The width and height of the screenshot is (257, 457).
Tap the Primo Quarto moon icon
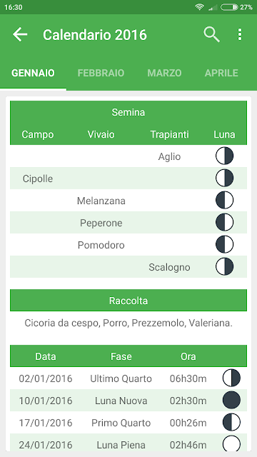(x=231, y=422)
